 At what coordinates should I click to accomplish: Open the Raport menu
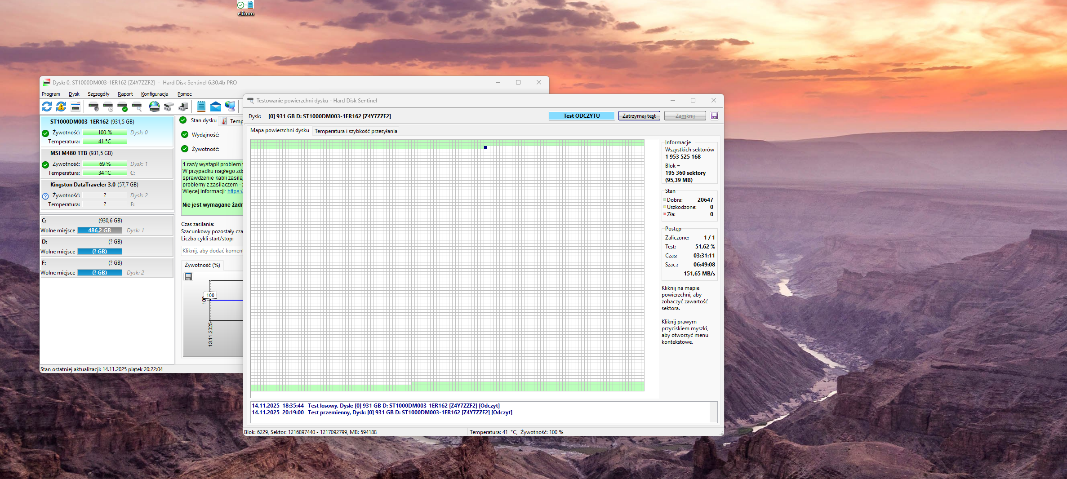pos(125,94)
